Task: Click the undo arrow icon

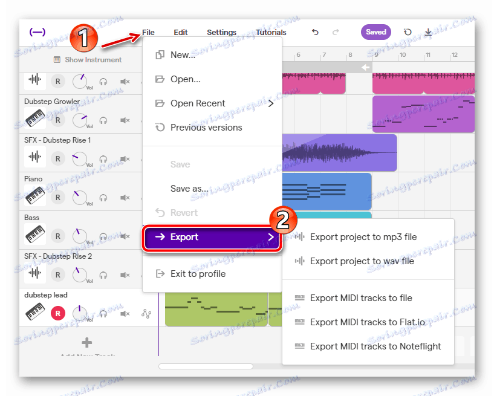Action: [315, 32]
